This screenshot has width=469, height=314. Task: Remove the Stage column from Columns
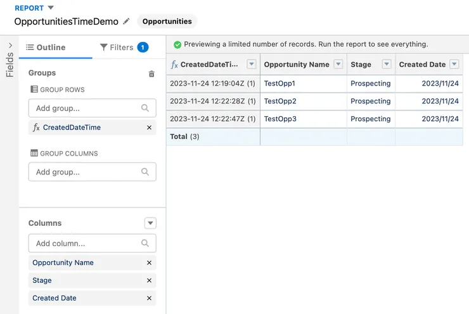[149, 280]
